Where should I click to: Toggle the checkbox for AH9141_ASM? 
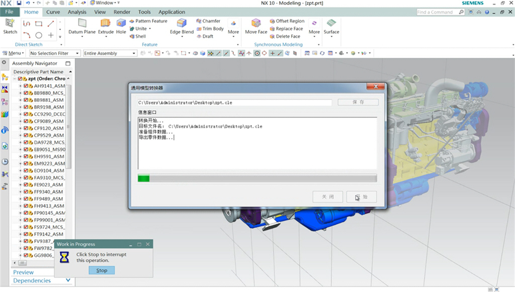click(x=26, y=86)
